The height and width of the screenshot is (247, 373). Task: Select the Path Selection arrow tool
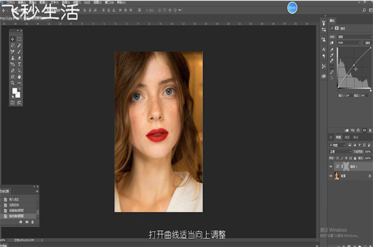coord(19,70)
